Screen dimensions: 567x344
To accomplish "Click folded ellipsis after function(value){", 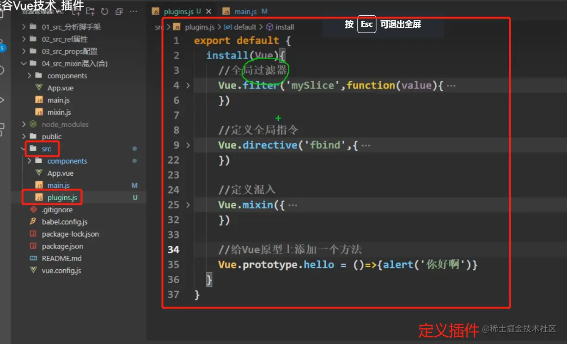I will [451, 86].
